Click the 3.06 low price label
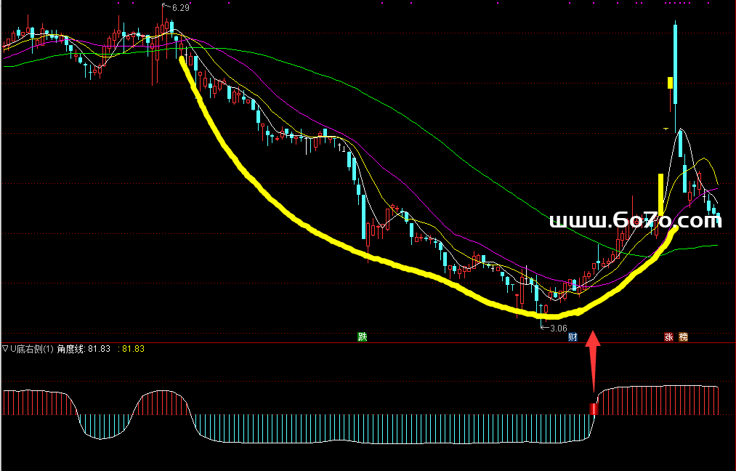The image size is (736, 471). pyautogui.click(x=558, y=329)
